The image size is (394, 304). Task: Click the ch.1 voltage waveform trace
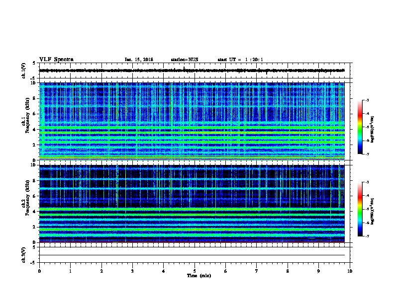point(192,71)
